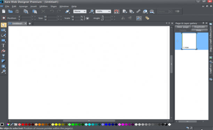Open the Help menu
The height and width of the screenshot is (130, 213).
(74, 6)
